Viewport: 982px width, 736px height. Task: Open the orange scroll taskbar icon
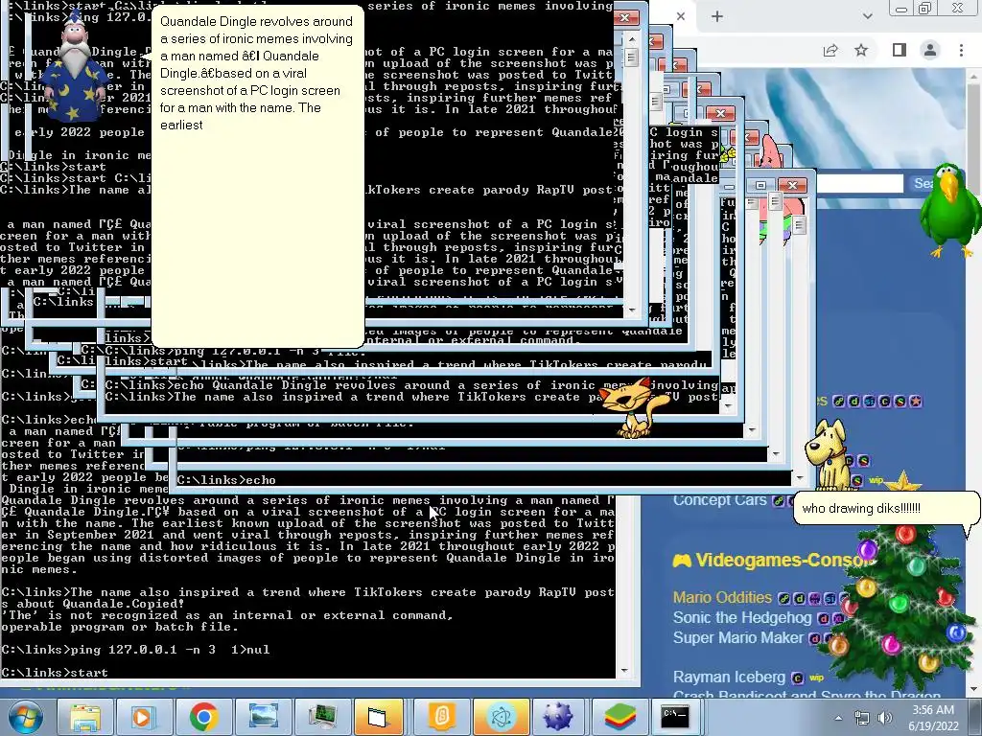(x=441, y=717)
